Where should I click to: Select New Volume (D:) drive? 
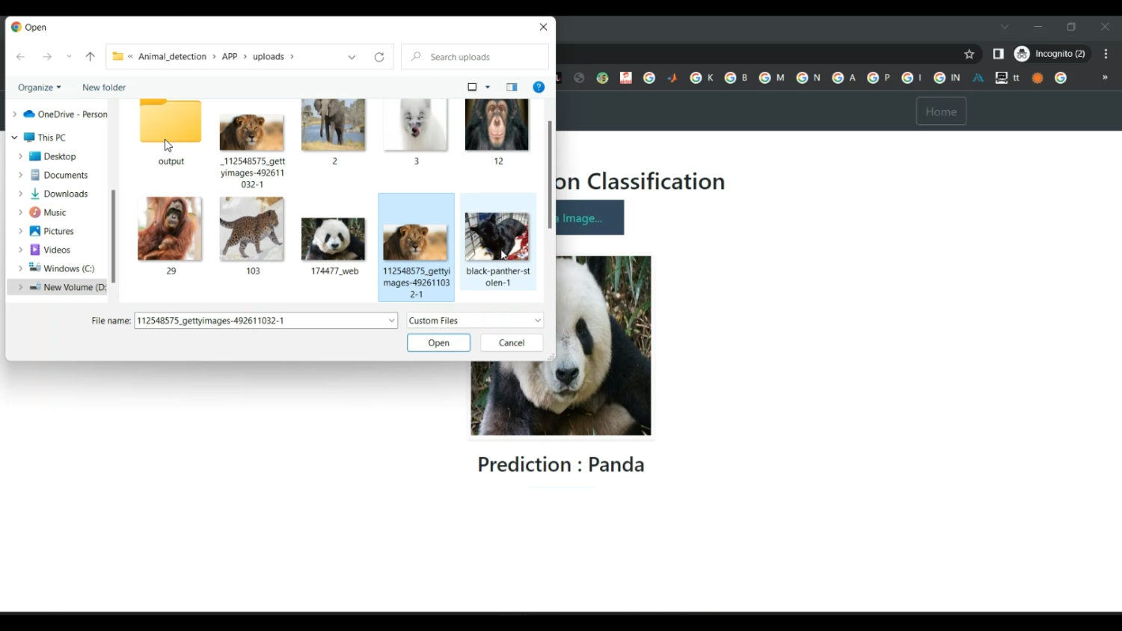[x=67, y=287]
